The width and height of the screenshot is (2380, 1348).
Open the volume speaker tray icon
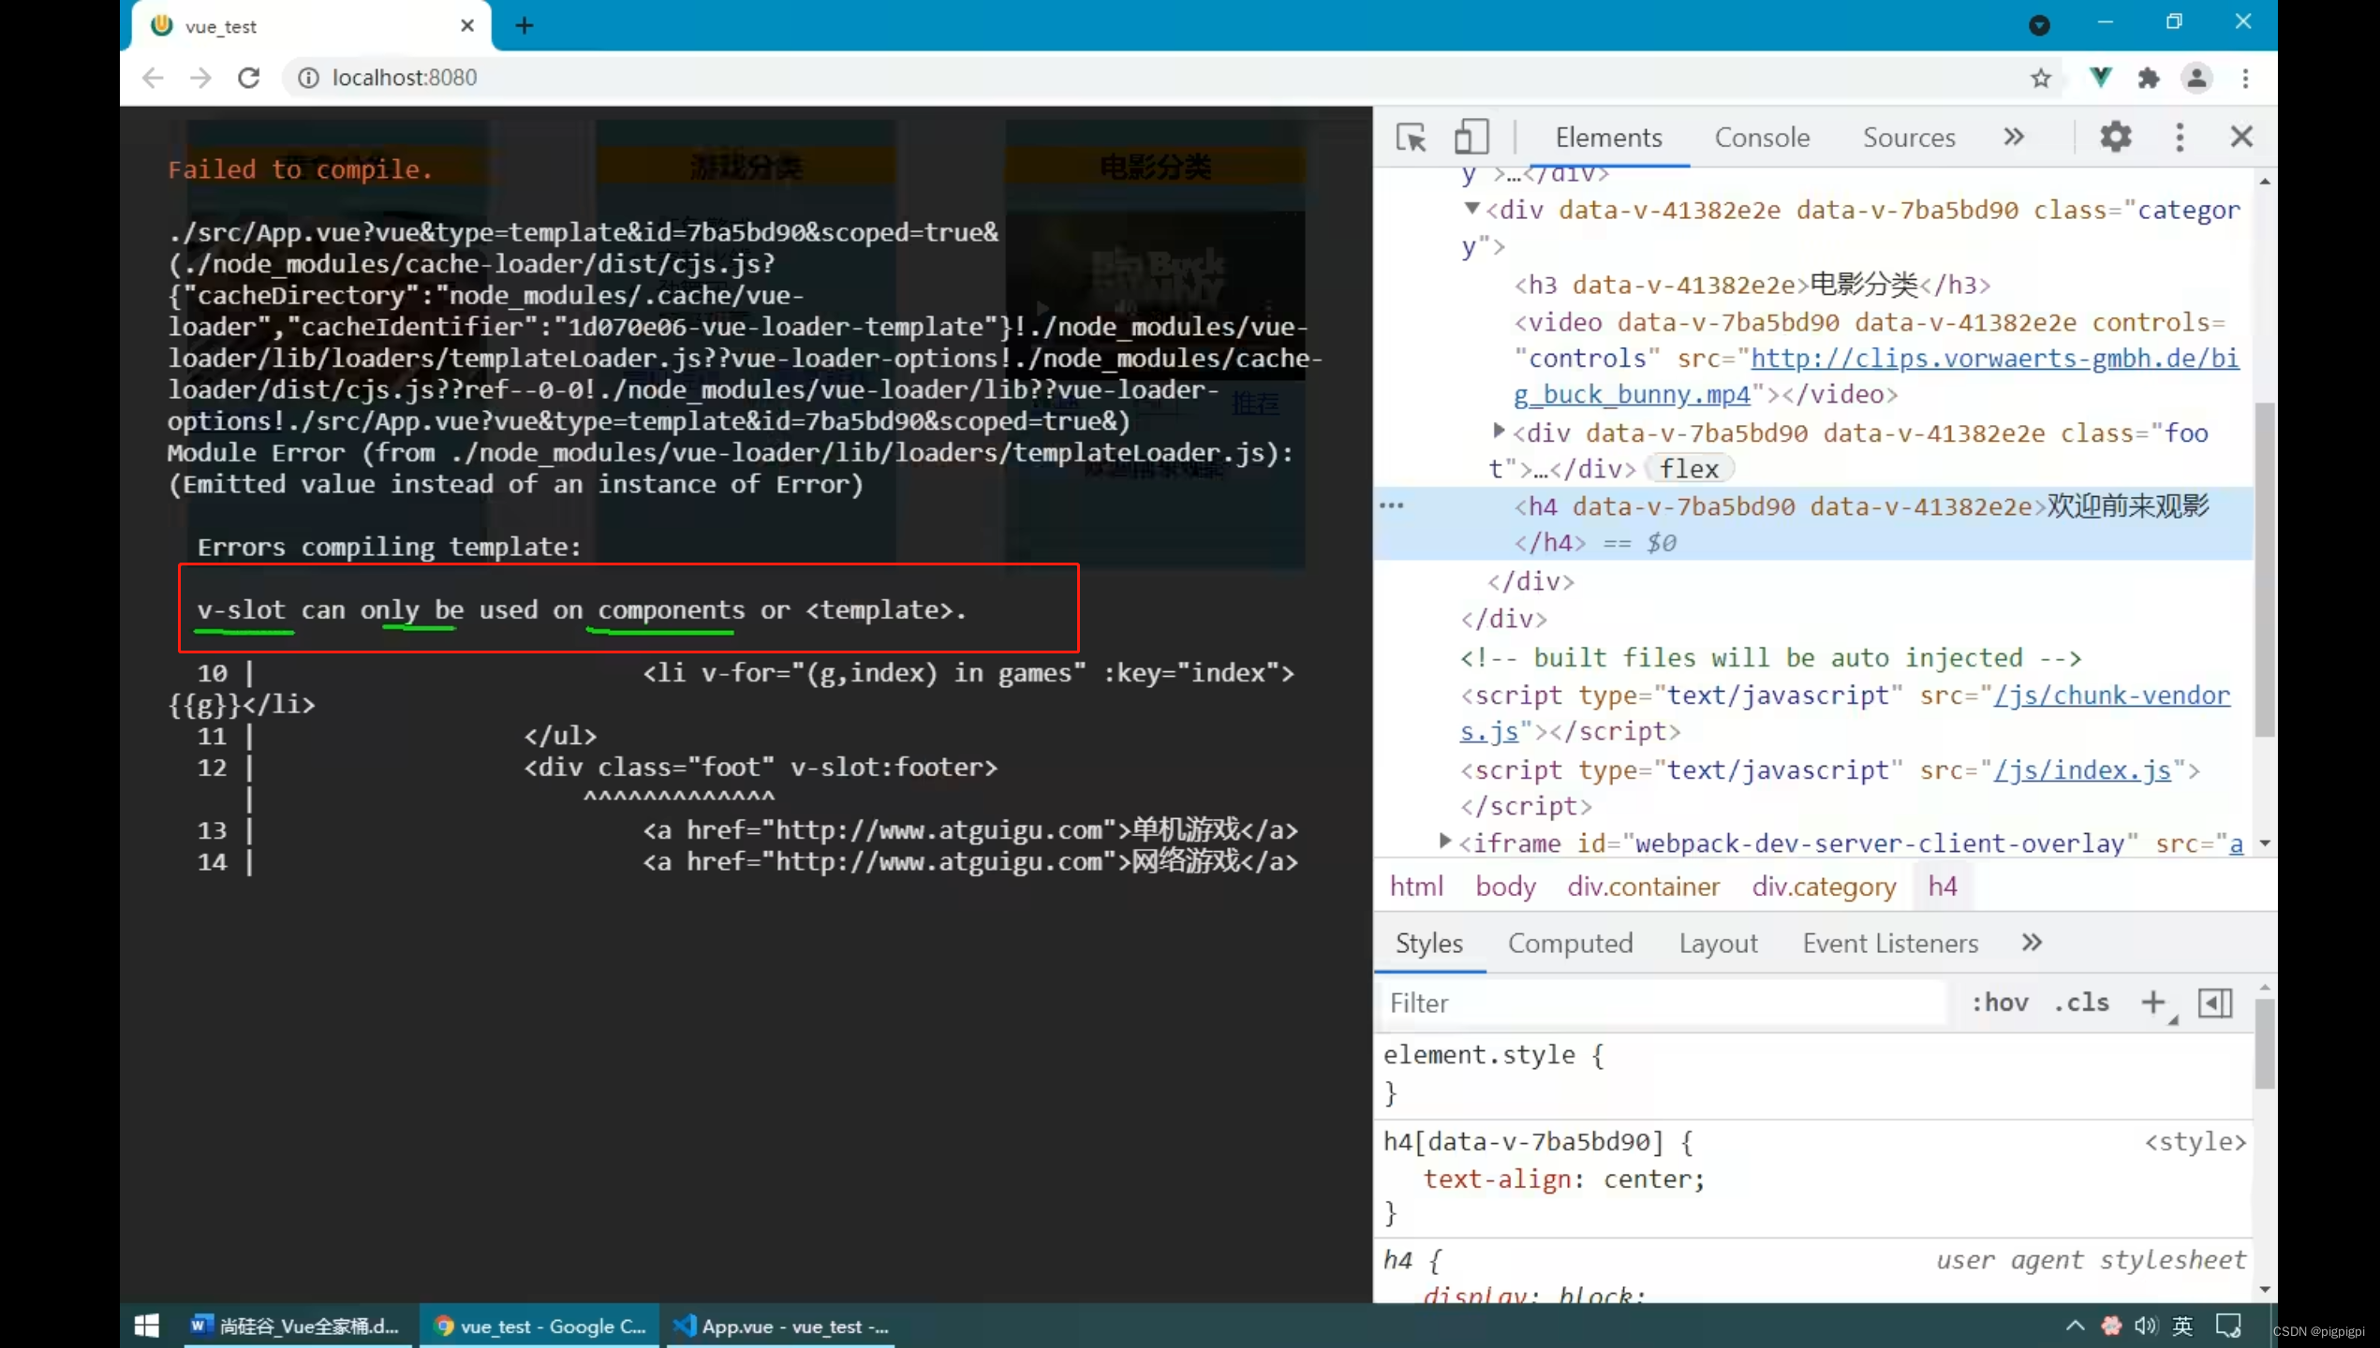(2146, 1326)
